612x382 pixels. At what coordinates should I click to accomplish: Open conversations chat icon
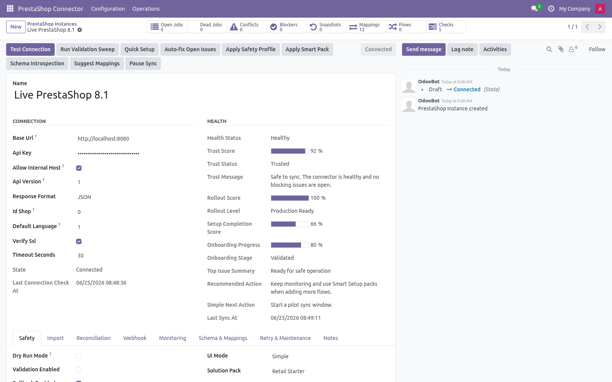point(534,8)
